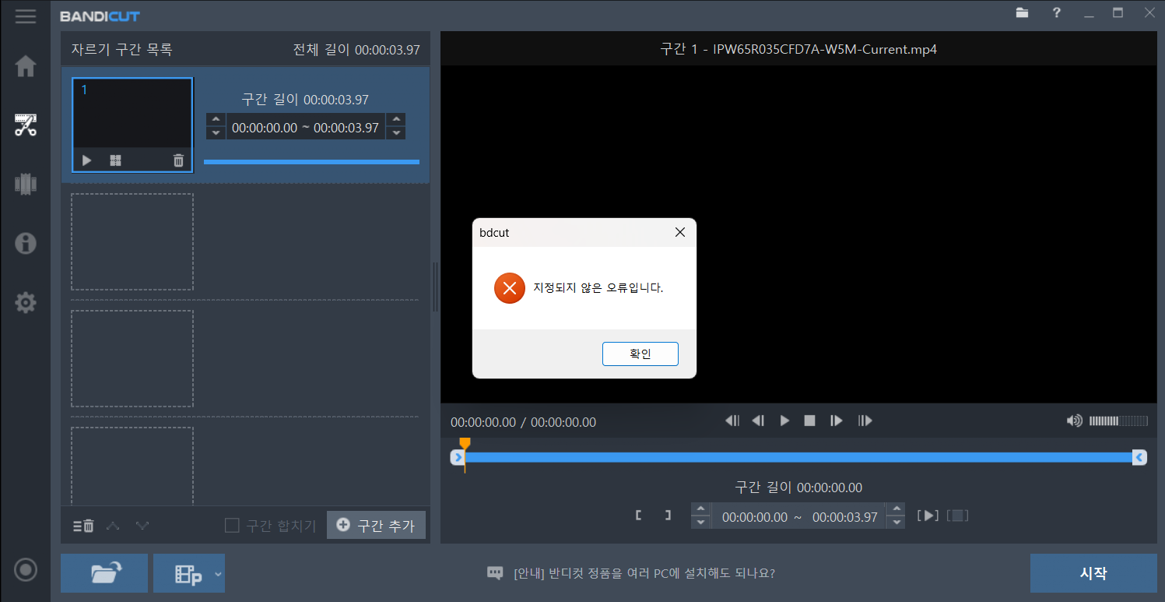Open the help question mark icon
Screen dimensions: 1165x602
(x=1056, y=12)
